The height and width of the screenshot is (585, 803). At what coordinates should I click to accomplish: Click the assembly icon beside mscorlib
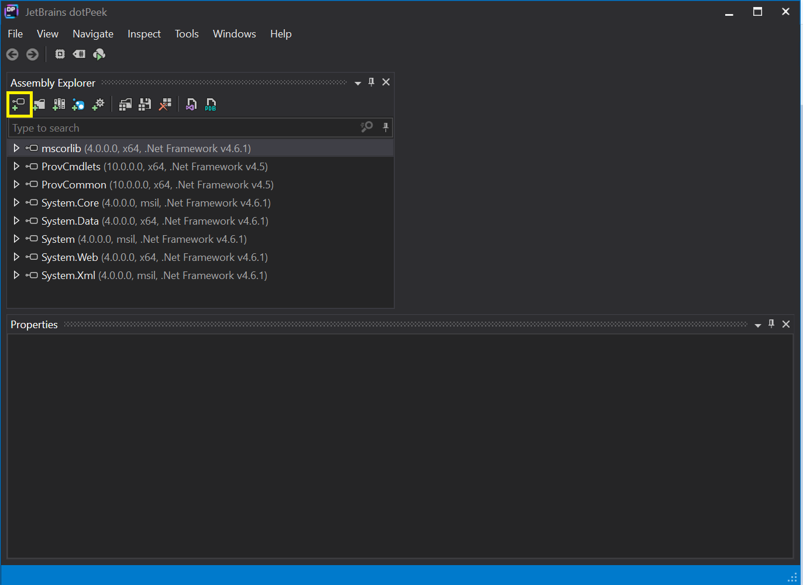pos(32,148)
